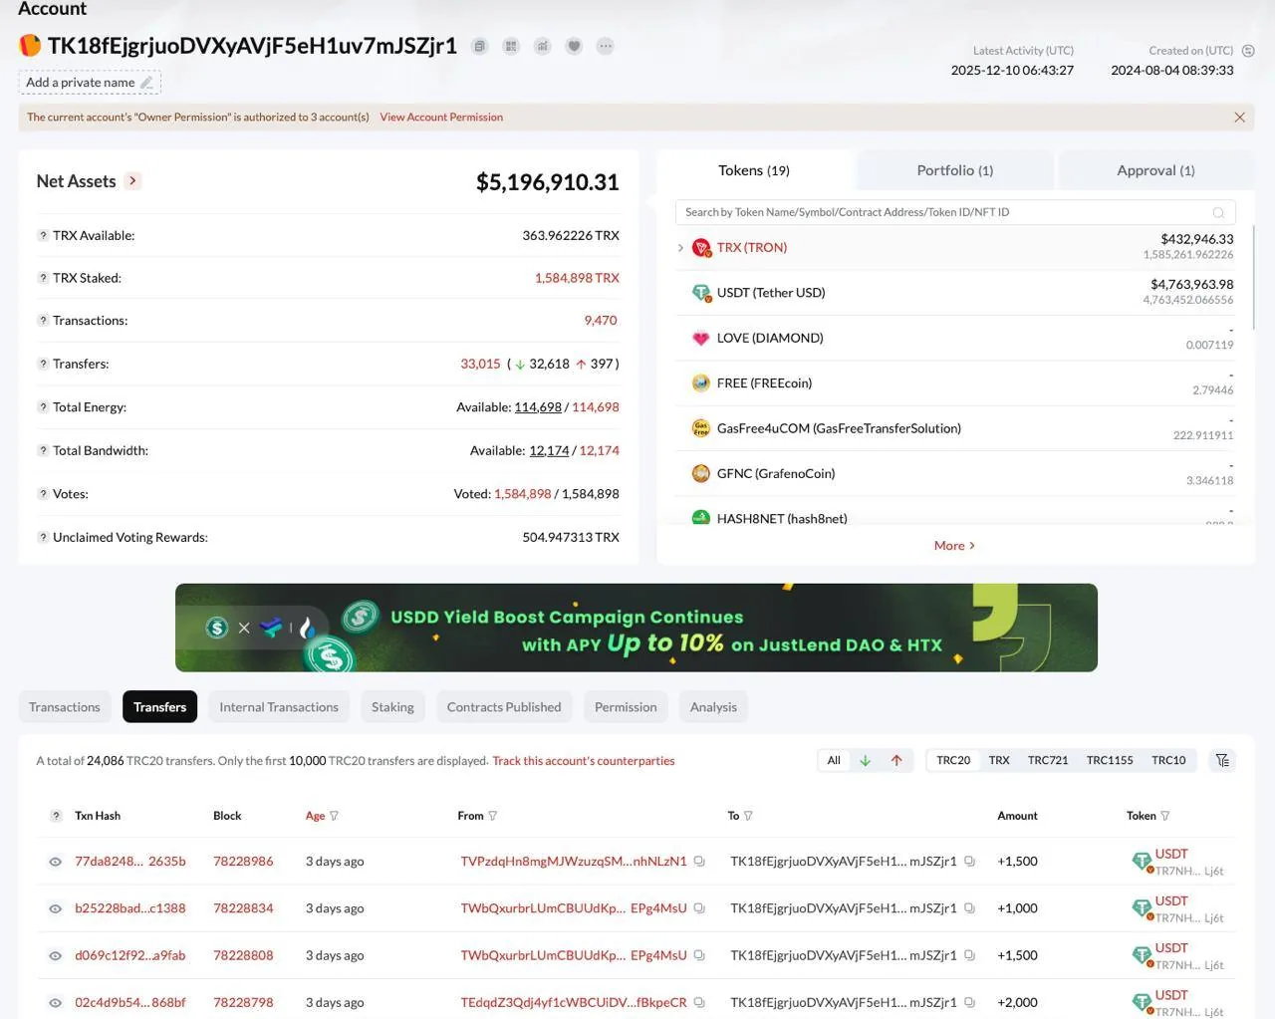This screenshot has width=1275, height=1019.
Task: Click the GFNC (GrafenoCoin) token logo
Action: (x=701, y=474)
